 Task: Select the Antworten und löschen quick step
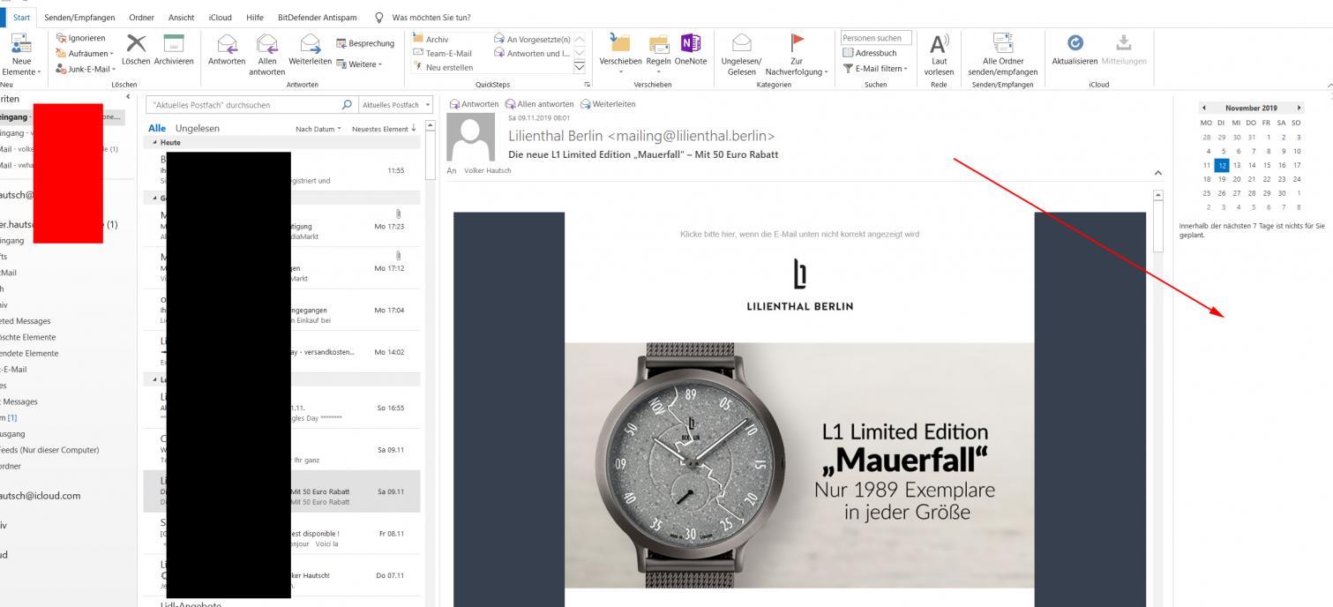click(x=532, y=54)
